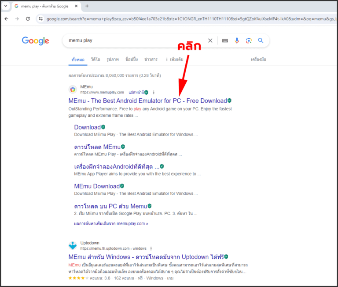This screenshot has width=338, height=287.
Task: Click the voice search microphone icon
Action: pos(237,40)
